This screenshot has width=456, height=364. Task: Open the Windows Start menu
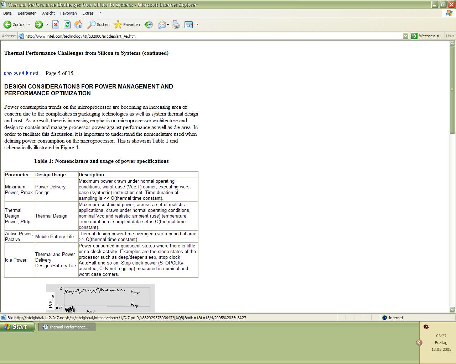coord(17,327)
